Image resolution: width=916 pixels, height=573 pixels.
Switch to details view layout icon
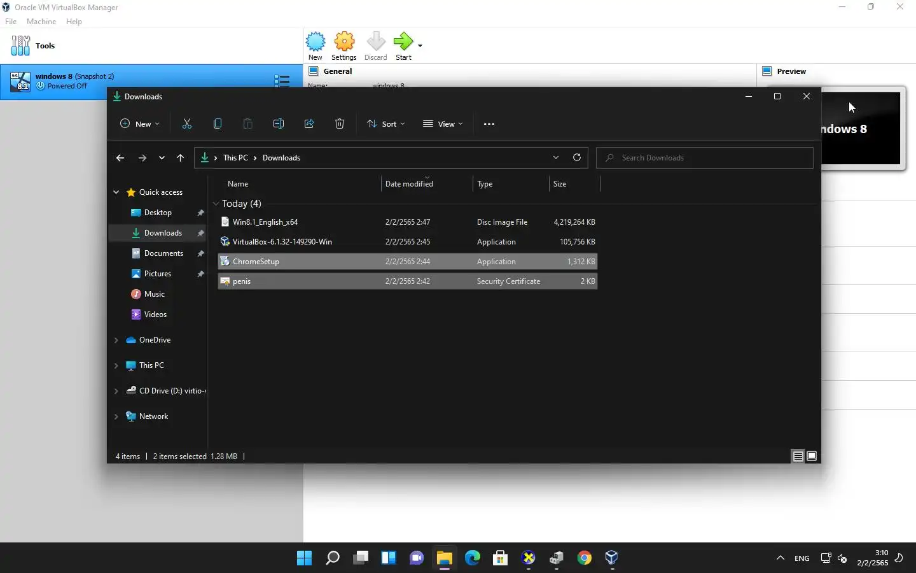coord(798,456)
